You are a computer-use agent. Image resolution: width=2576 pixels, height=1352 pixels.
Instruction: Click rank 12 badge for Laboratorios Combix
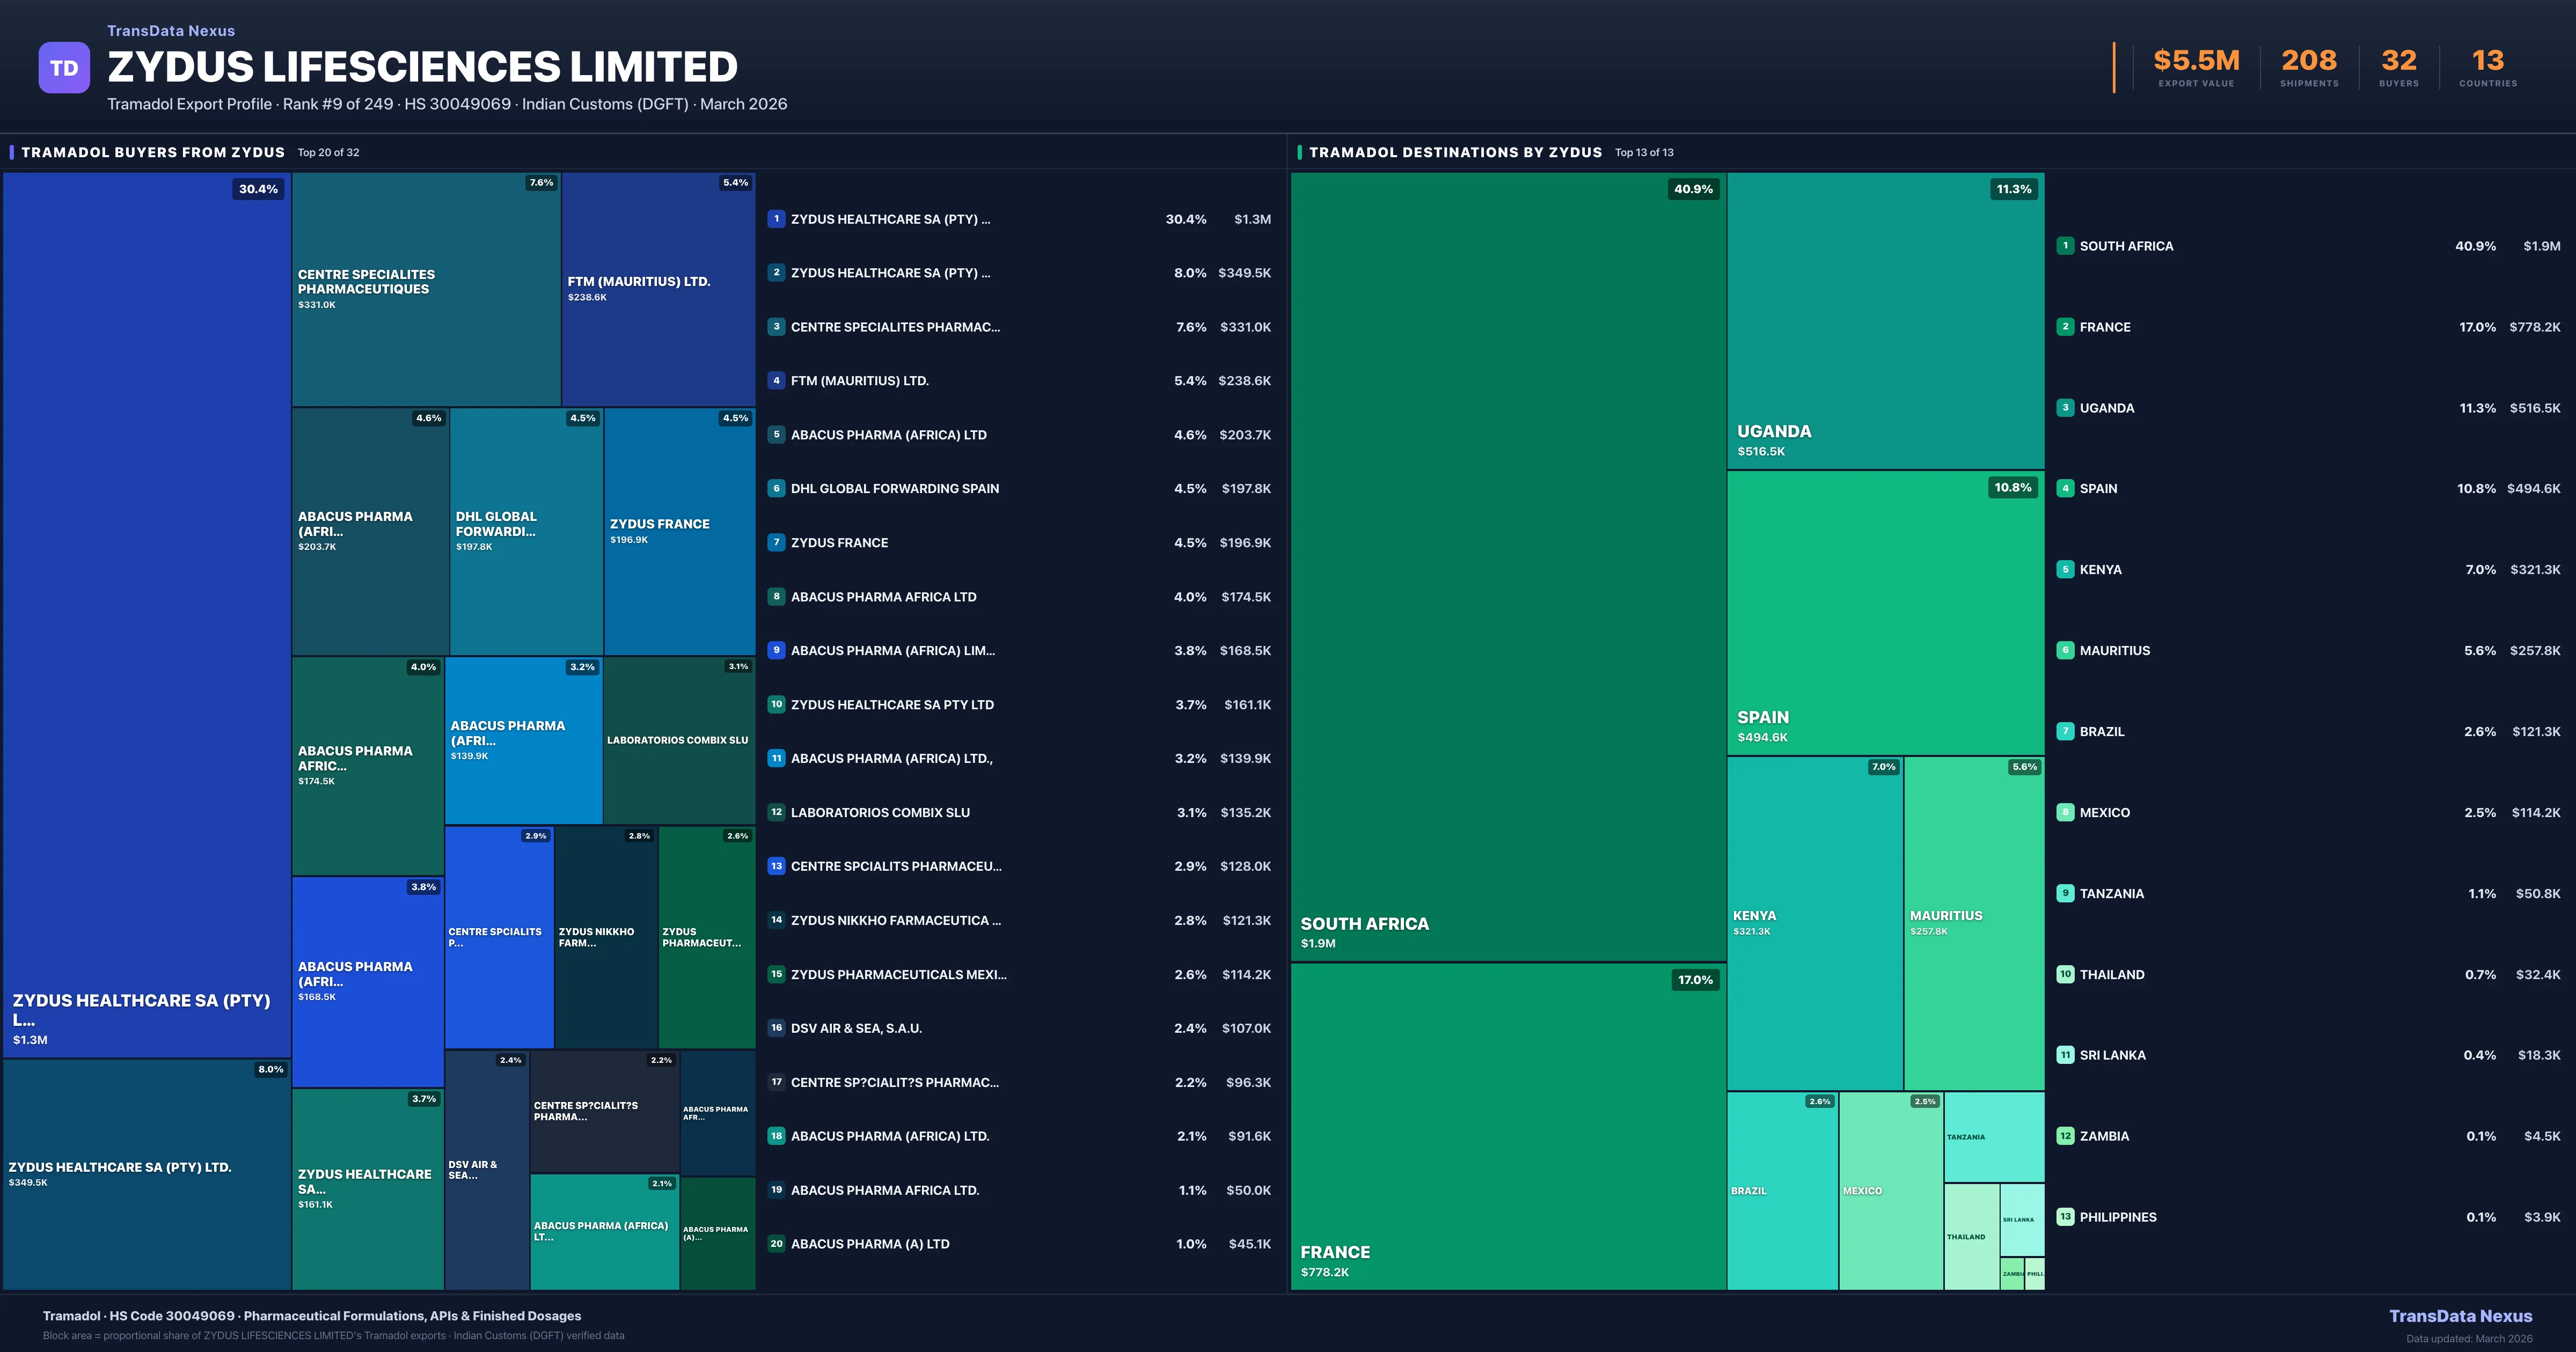pyautogui.click(x=776, y=813)
